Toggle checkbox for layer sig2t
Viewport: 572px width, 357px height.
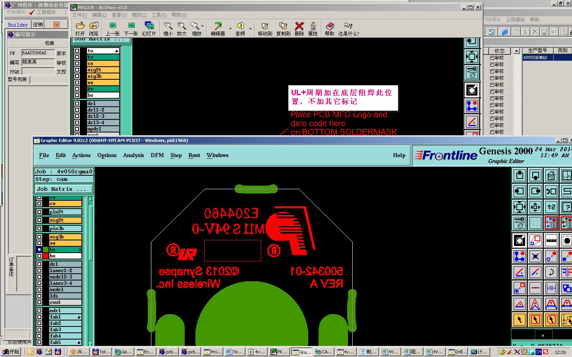tap(39, 220)
